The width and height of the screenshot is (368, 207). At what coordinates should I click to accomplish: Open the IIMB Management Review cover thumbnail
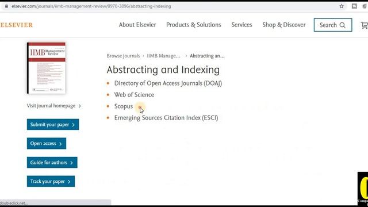click(46, 68)
